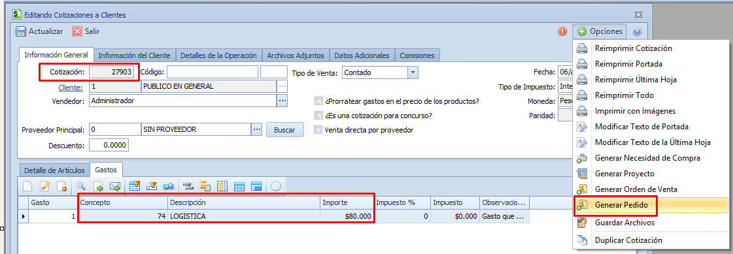Image resolution: width=733 pixels, height=254 pixels.
Task: Click the find panel magnifier icon
Action: tap(169, 186)
